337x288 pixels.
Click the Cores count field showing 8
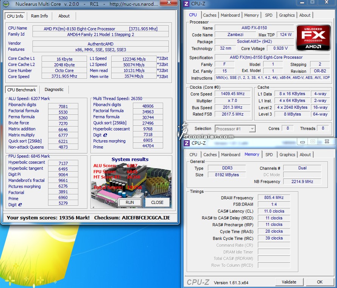pos(287,128)
